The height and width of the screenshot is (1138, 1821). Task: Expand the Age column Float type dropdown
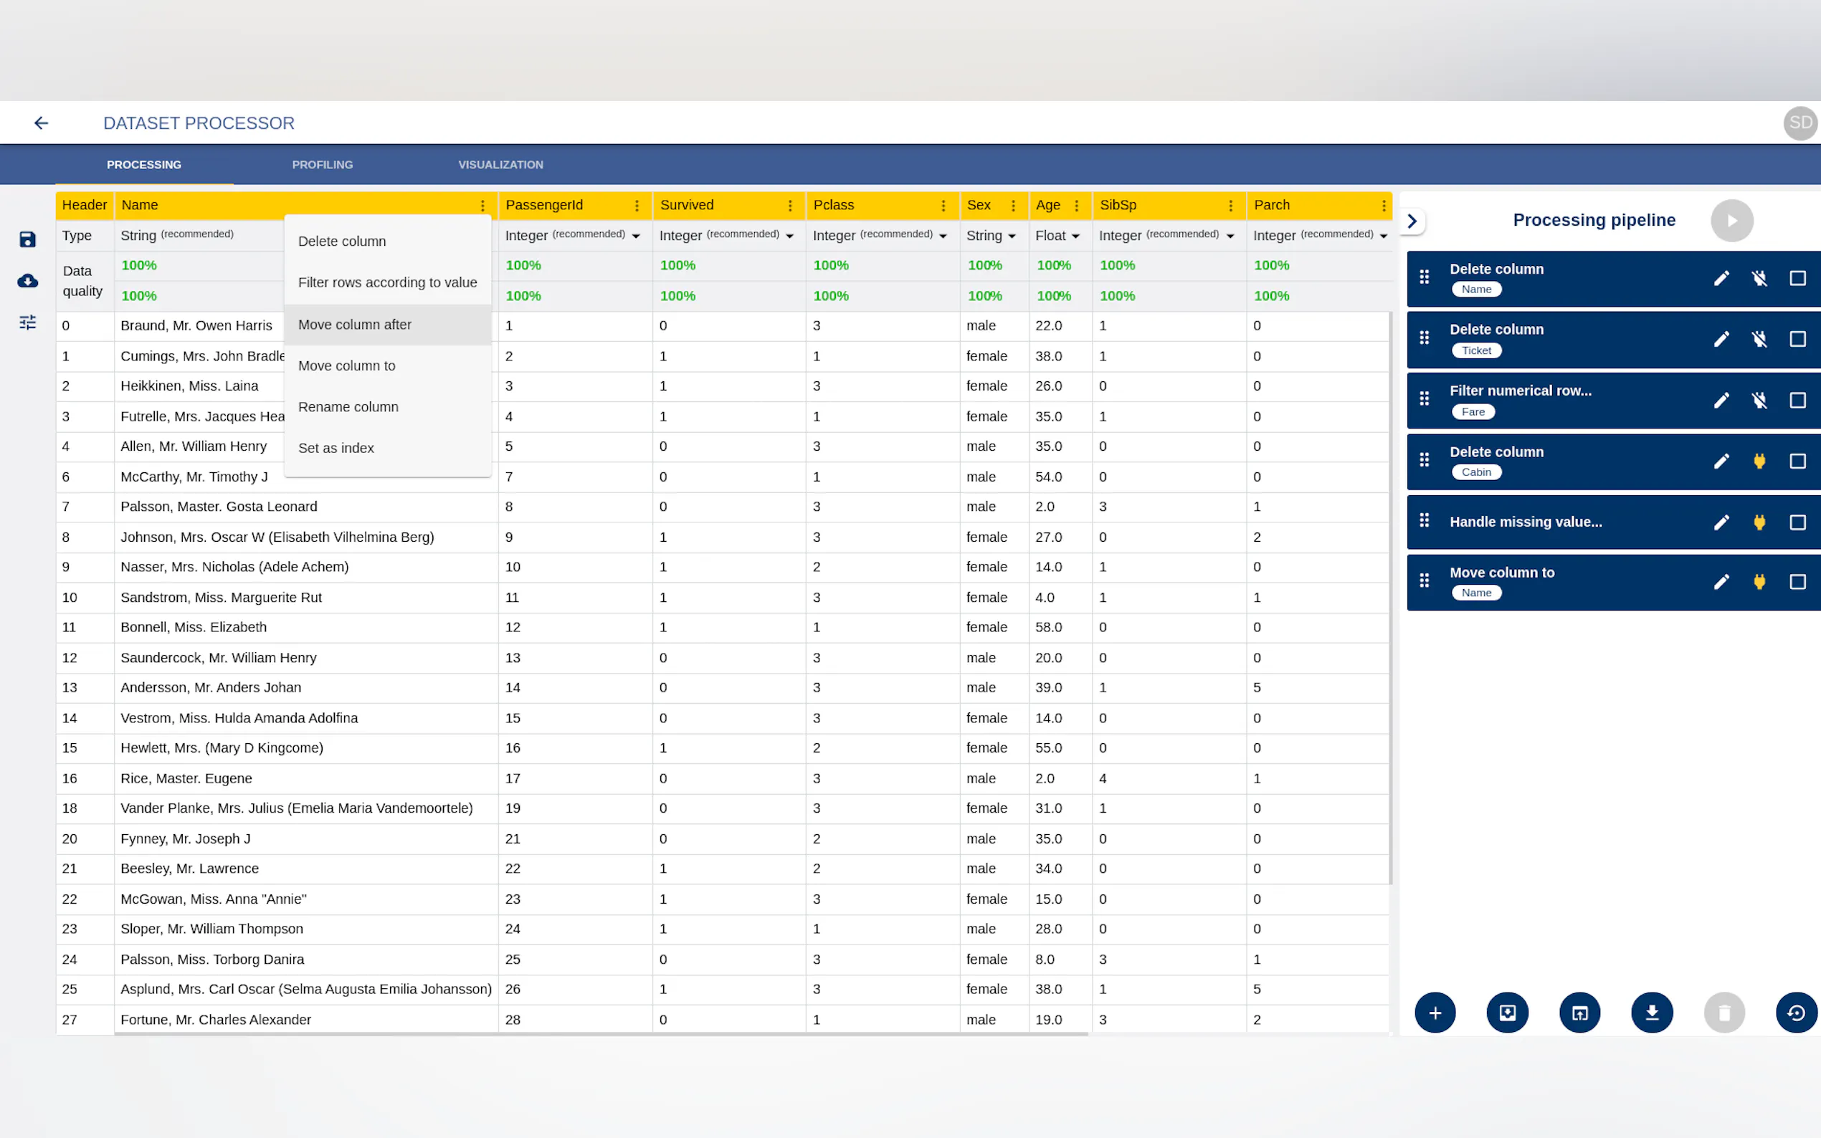pos(1057,236)
